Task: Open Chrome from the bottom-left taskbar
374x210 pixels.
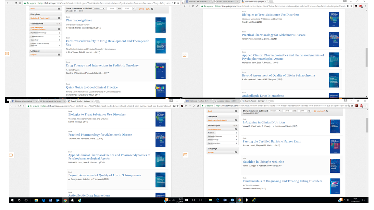Action: click(x=65, y=200)
